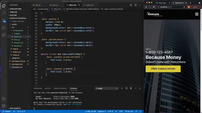Open Navbar.js in the file tree
Image resolution: width=202 pixels, height=113 pixels.
pos(18,46)
